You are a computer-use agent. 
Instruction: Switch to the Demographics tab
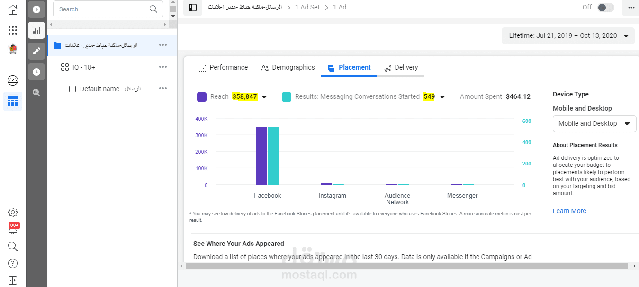click(x=288, y=68)
